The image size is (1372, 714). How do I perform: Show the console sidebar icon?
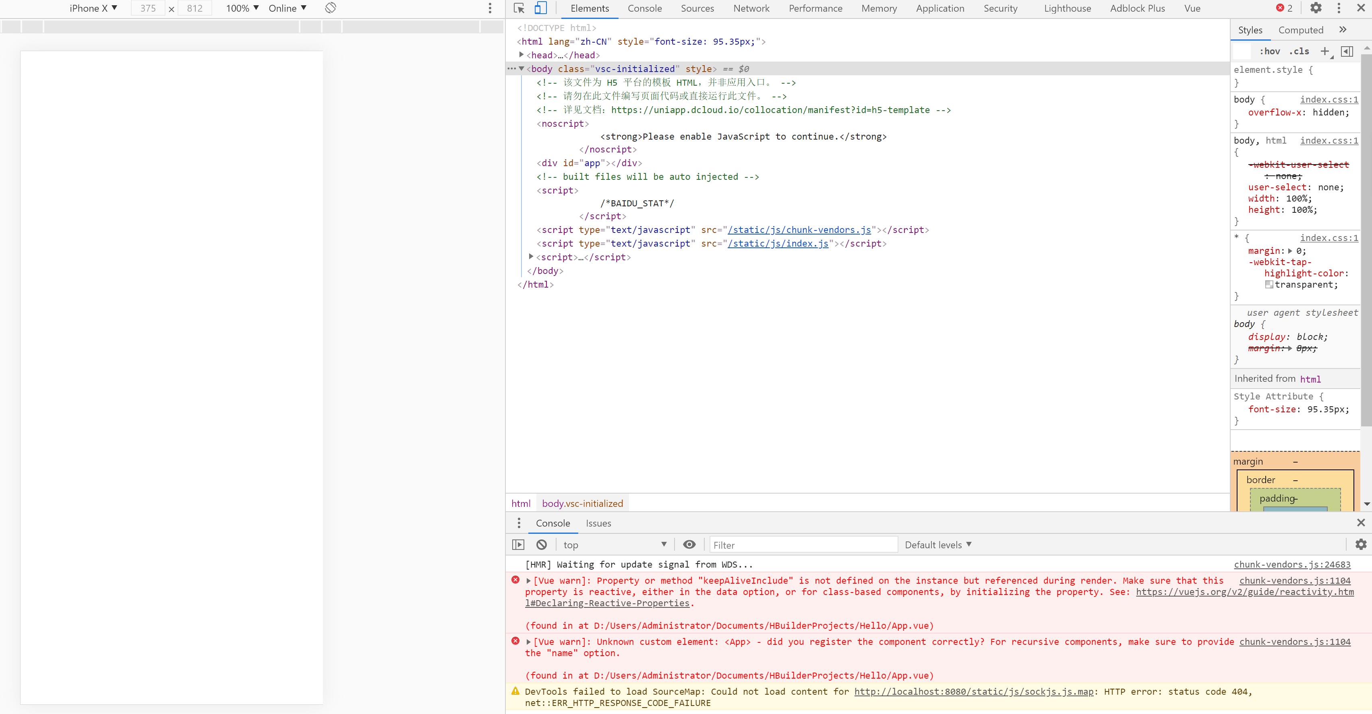point(518,544)
